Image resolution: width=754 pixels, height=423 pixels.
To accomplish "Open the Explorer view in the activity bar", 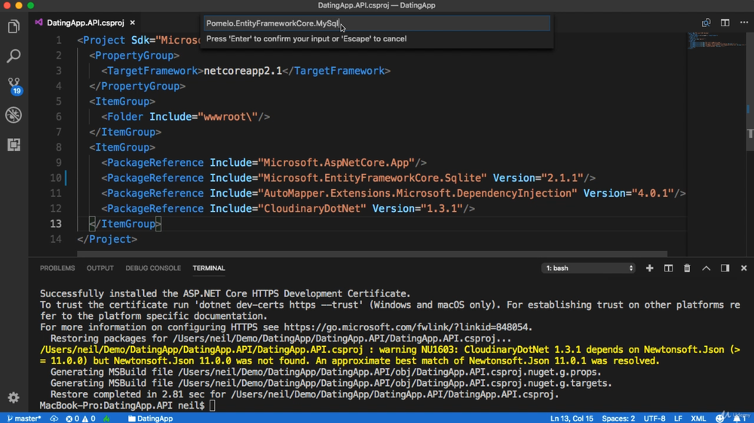I will pyautogui.click(x=14, y=26).
